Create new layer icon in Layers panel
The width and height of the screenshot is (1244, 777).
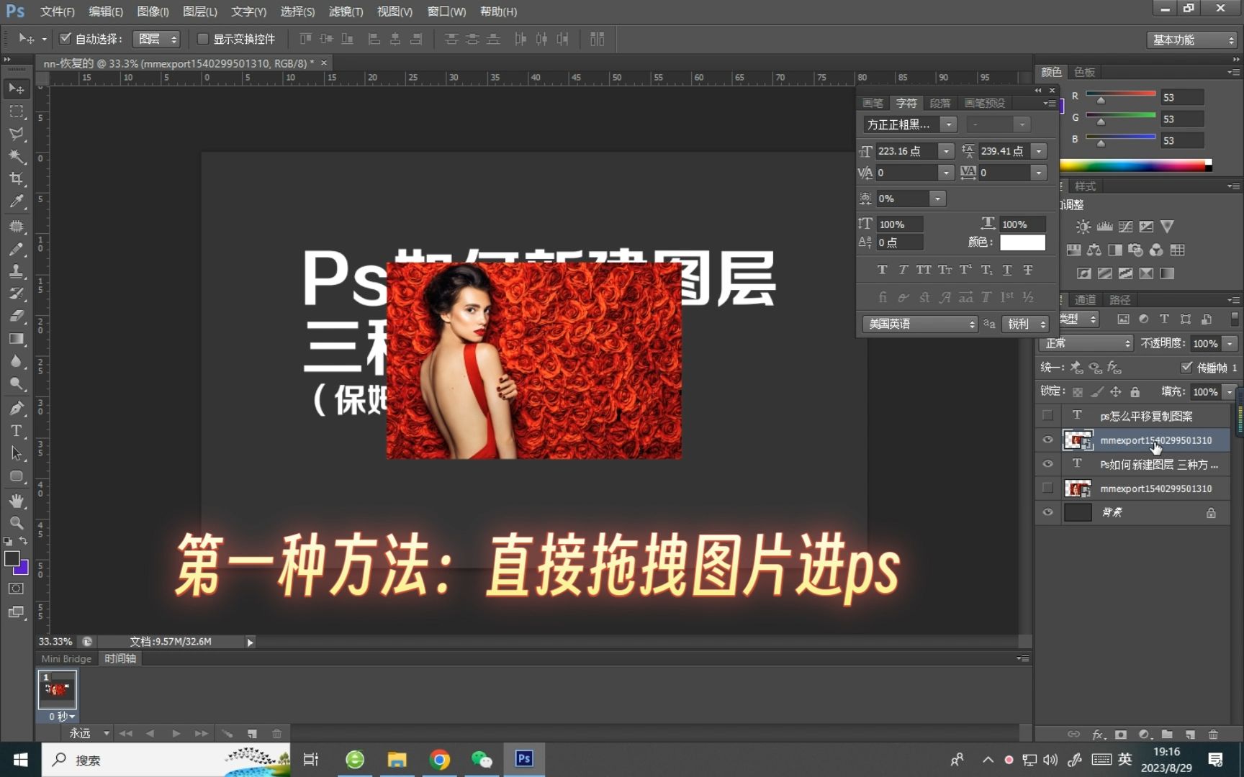tap(1190, 734)
